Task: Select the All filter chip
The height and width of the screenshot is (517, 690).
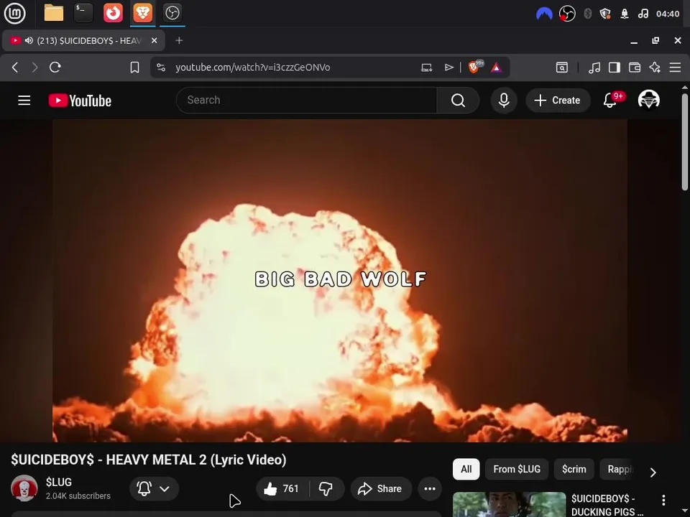Action: 466,469
